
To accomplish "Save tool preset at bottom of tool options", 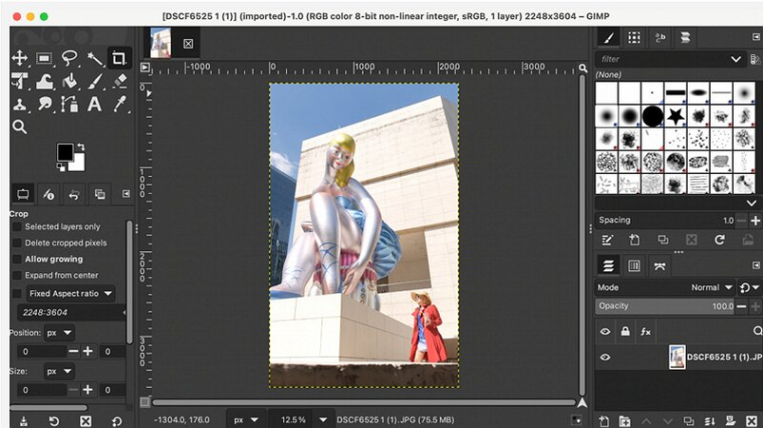I will click(x=24, y=420).
